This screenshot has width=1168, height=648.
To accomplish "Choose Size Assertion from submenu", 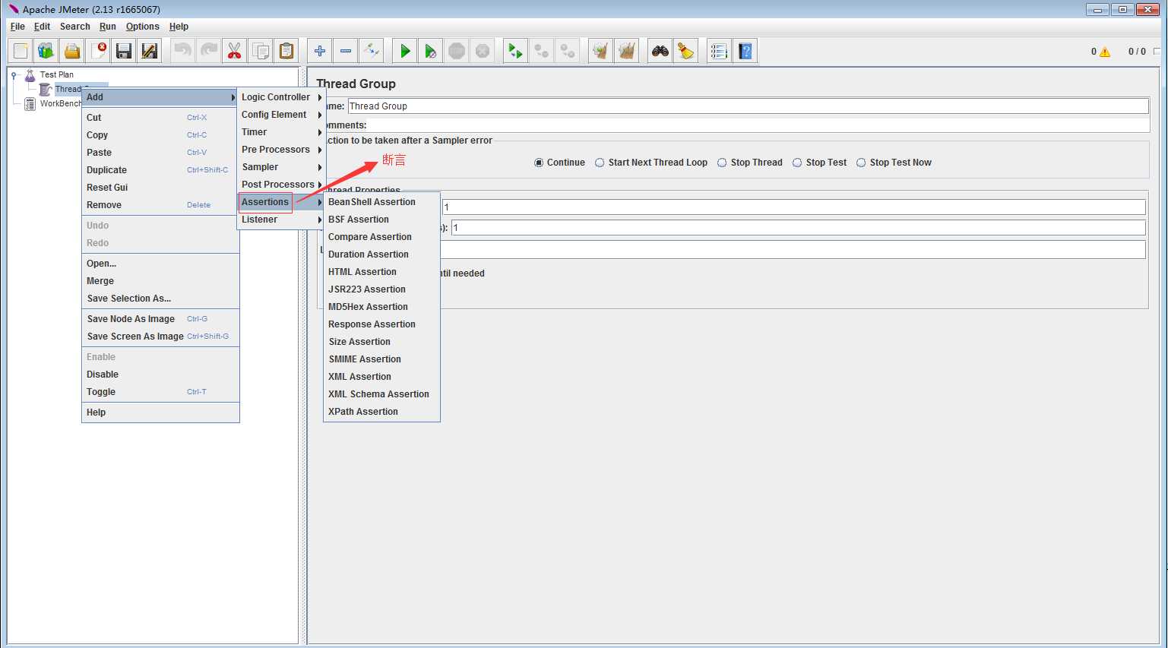I will 381,342.
